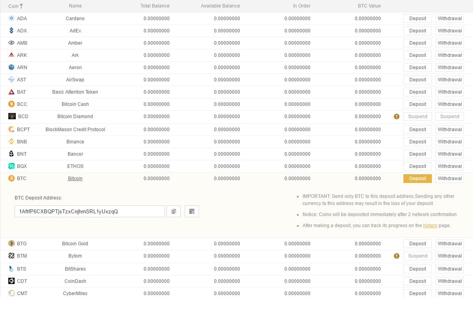Click the Bitcoin Gold BTG icon
The height and width of the screenshot is (318, 473).
[x=11, y=244]
